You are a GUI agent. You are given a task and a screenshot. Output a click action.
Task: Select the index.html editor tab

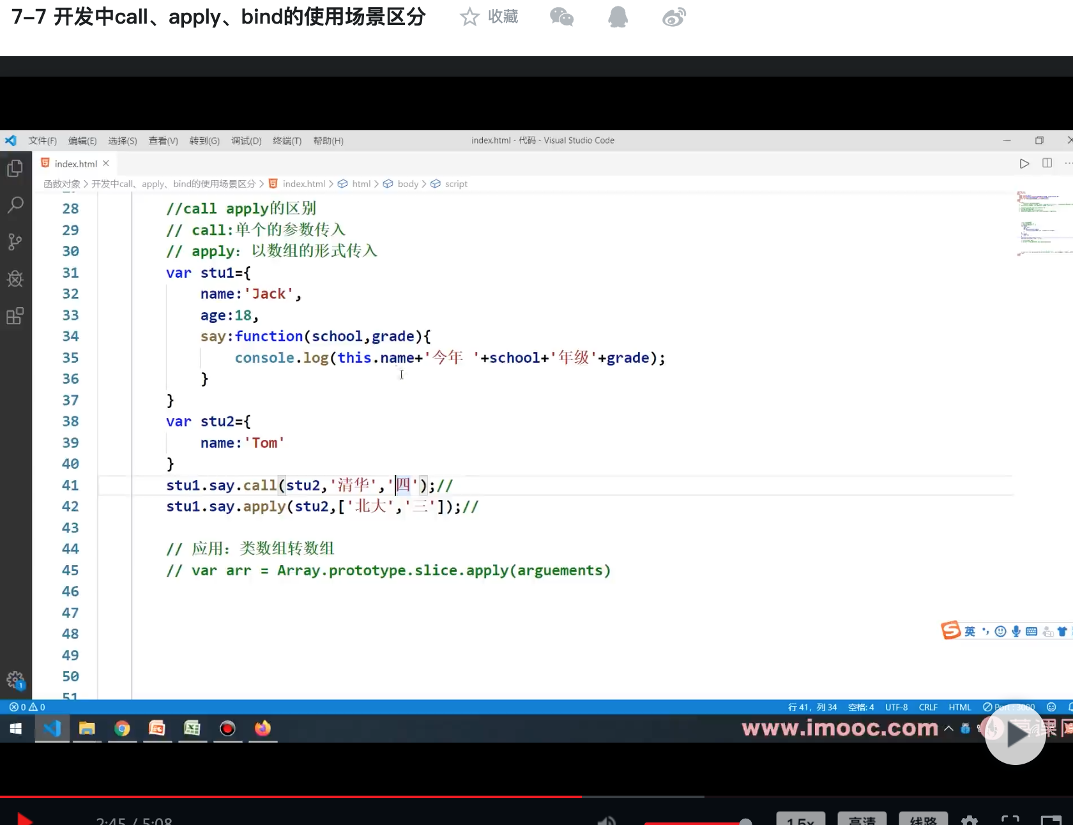click(x=75, y=163)
